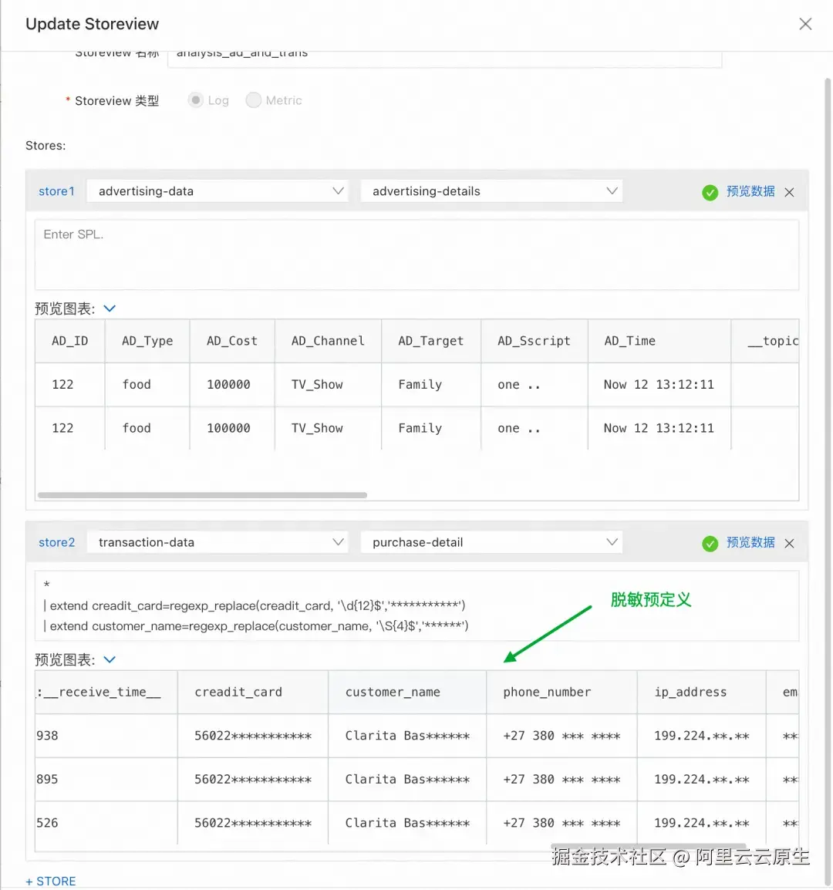Click preview data link for store1
The image size is (833, 890).
(x=750, y=191)
